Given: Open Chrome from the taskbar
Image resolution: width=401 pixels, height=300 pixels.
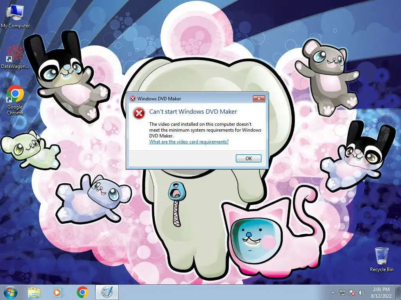Looking at the screenshot, I should tap(82, 292).
